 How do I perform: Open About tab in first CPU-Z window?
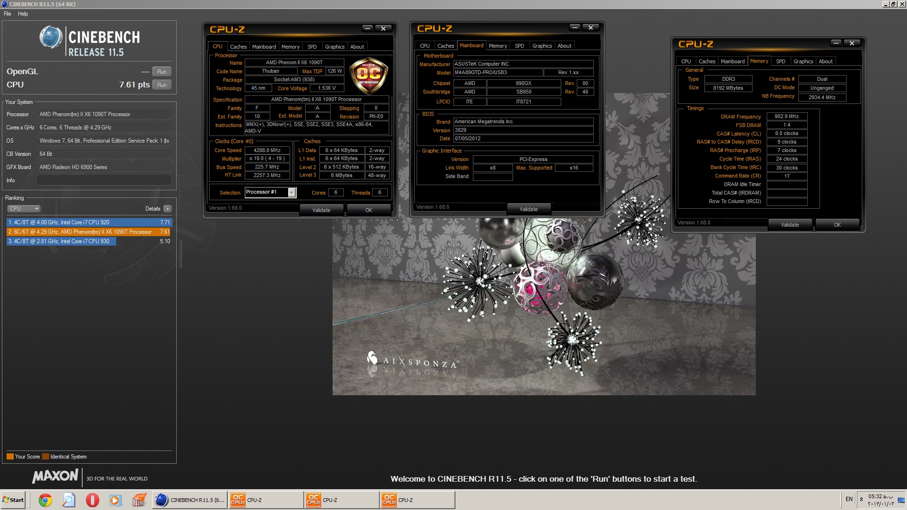coord(357,47)
